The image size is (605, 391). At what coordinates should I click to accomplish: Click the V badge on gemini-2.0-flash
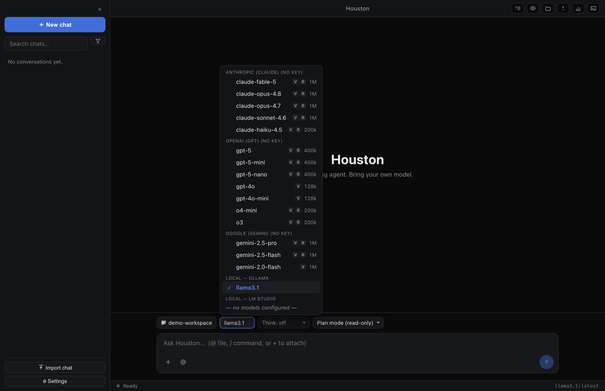point(303,267)
